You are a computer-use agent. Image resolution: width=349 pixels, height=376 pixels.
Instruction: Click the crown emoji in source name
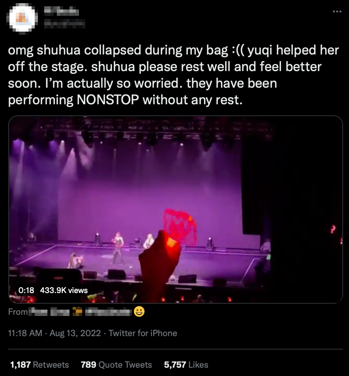click(77, 312)
